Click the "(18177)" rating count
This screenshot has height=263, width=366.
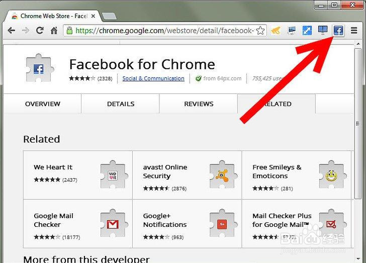point(71,237)
